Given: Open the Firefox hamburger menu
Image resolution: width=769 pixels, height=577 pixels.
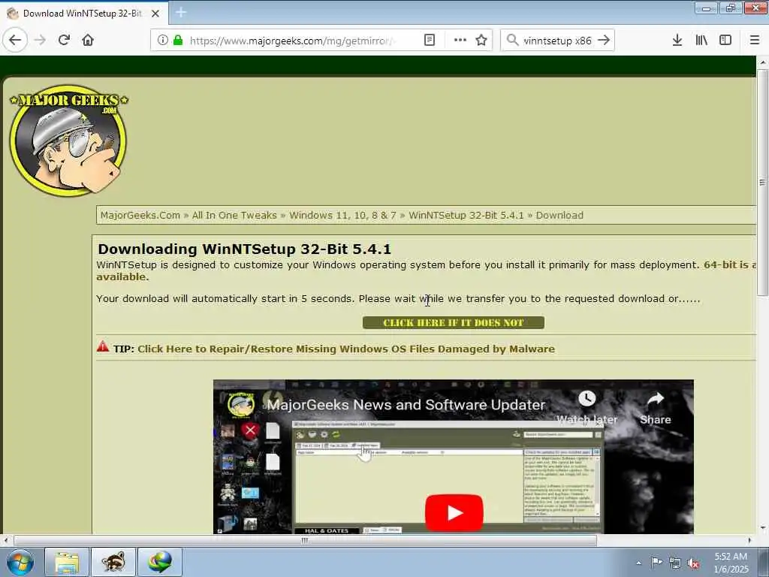Looking at the screenshot, I should click(x=755, y=41).
